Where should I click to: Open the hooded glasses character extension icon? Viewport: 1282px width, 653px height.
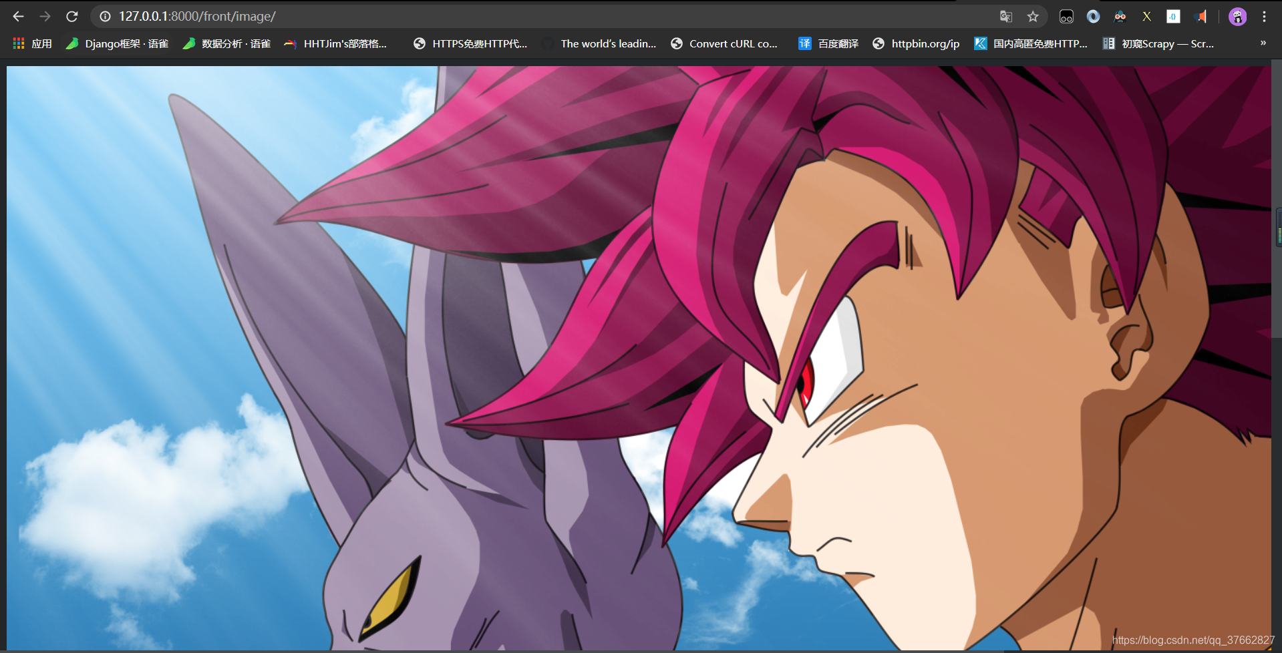[x=1120, y=16]
